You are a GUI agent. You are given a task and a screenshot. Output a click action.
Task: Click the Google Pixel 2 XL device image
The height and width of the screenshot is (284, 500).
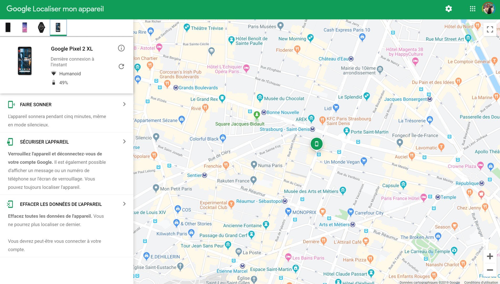25,61
